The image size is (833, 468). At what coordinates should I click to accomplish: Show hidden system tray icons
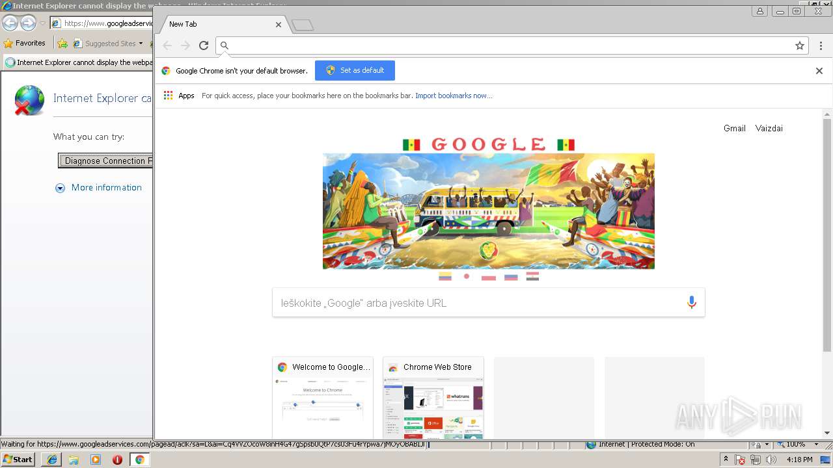[x=726, y=460]
